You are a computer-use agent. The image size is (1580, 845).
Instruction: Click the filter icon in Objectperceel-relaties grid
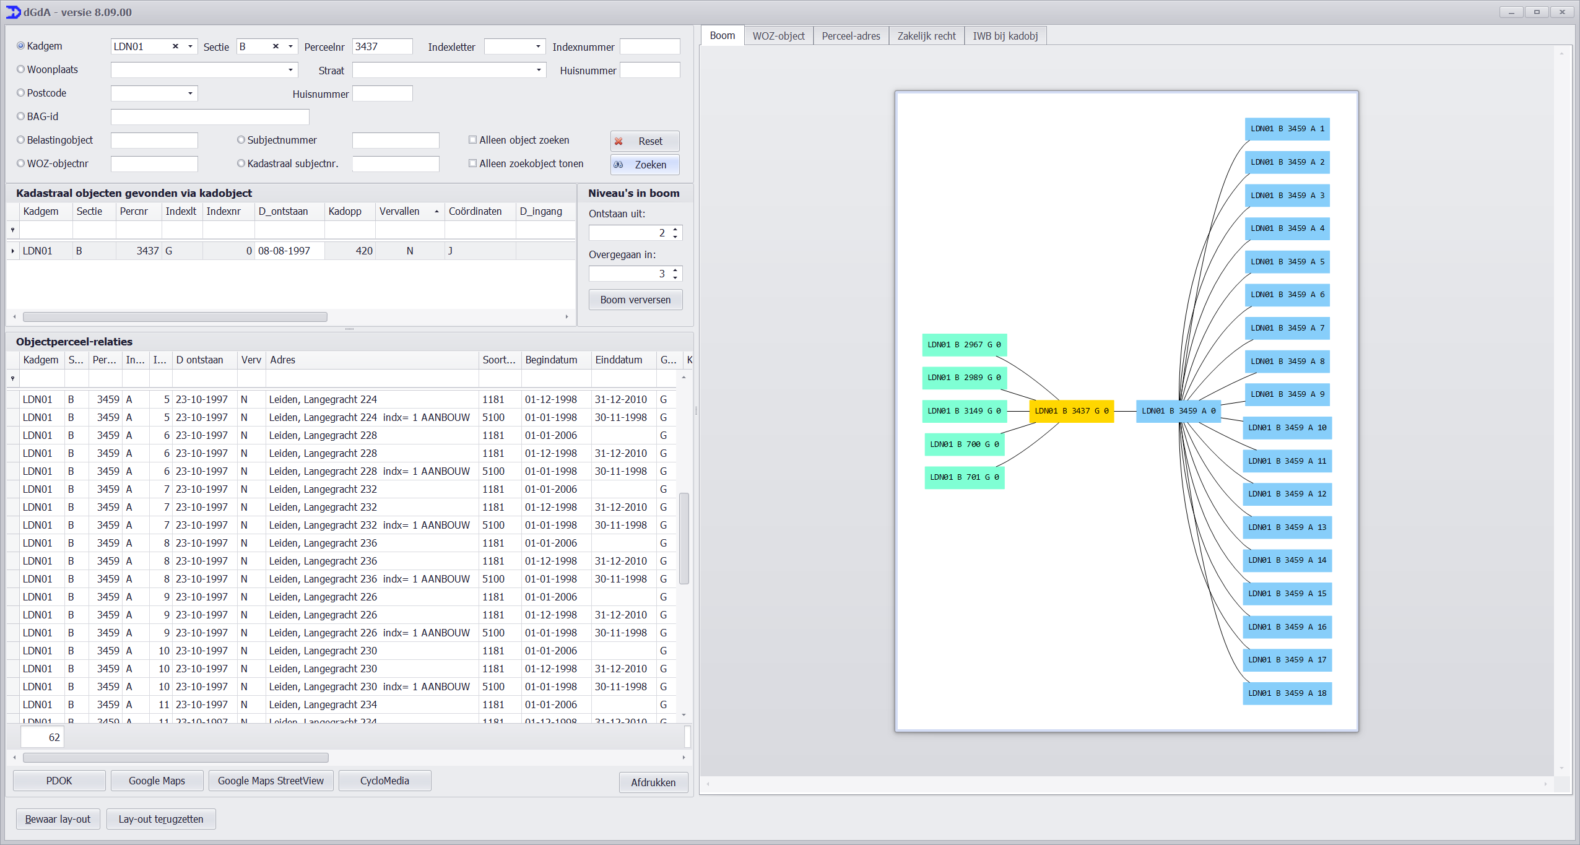[12, 378]
